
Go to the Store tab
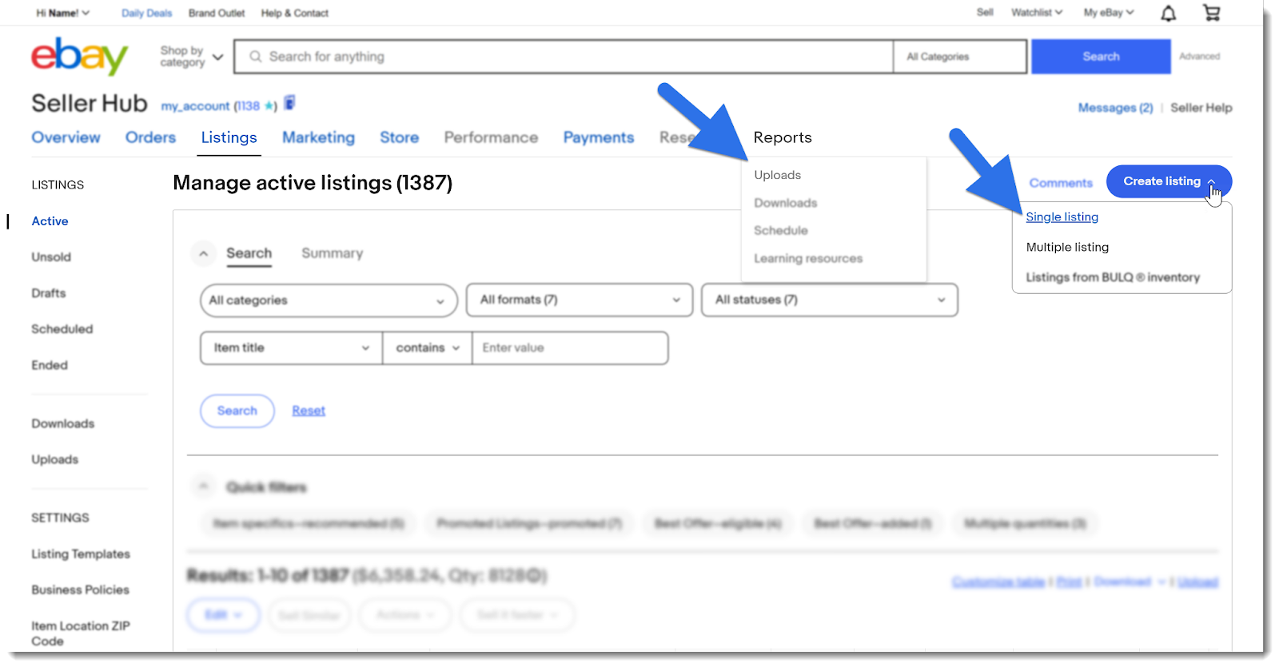[x=399, y=137]
